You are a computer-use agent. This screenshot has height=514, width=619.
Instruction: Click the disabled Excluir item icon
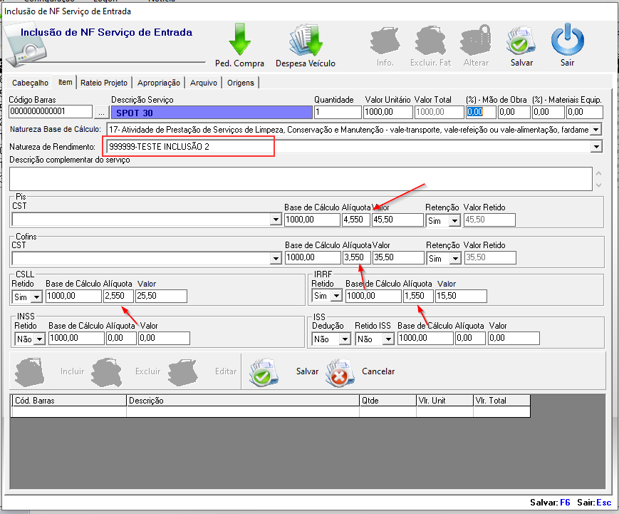(x=107, y=372)
